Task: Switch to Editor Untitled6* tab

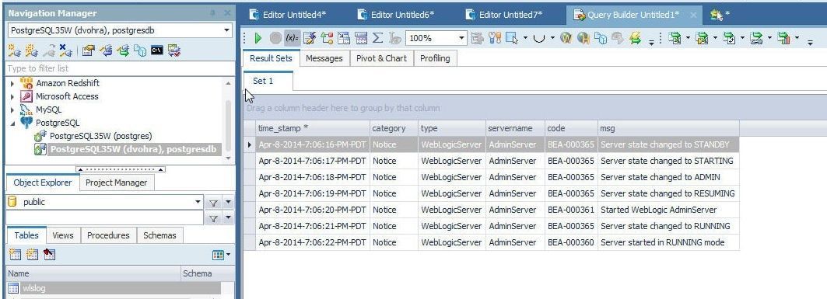Action: point(397,15)
